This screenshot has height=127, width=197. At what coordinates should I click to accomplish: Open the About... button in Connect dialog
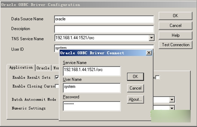[x=135, y=99]
